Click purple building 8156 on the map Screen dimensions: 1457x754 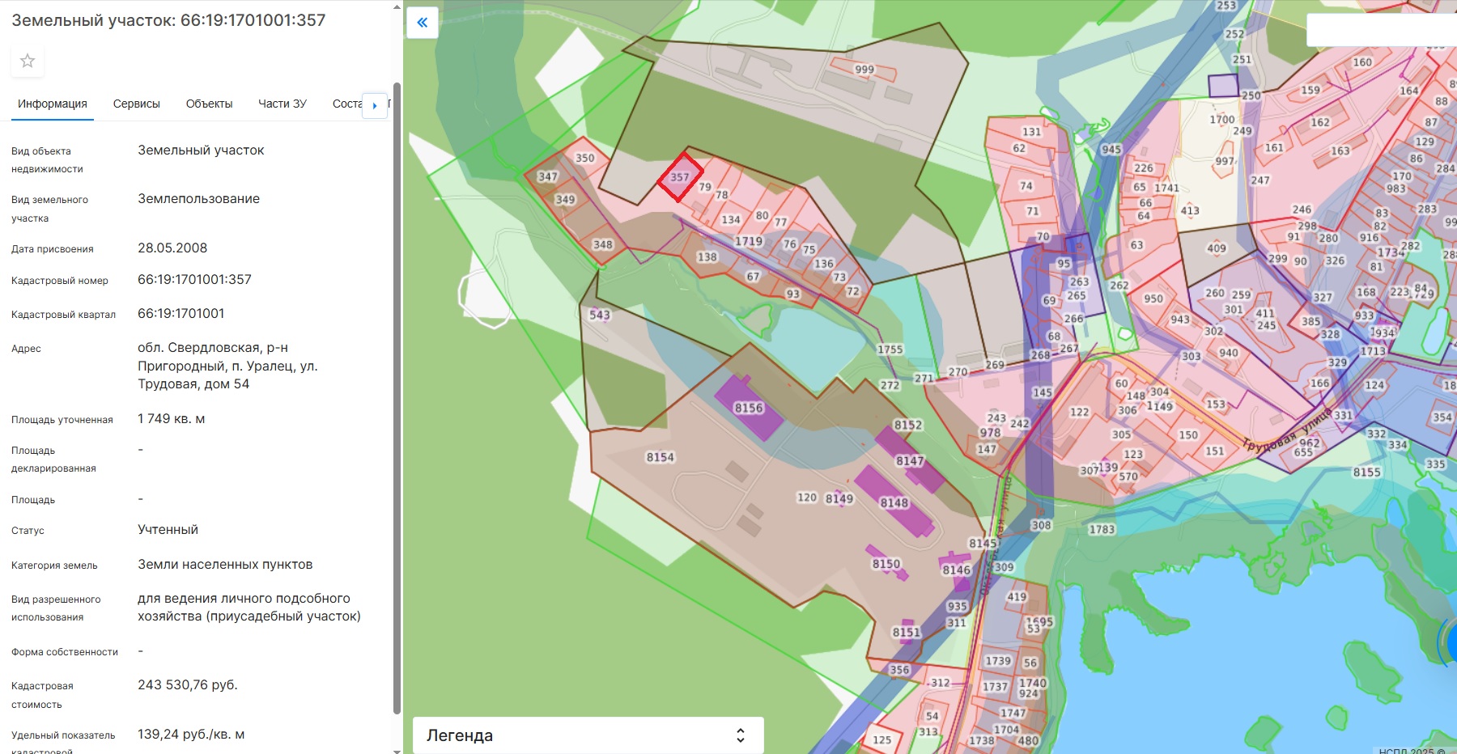tap(749, 408)
